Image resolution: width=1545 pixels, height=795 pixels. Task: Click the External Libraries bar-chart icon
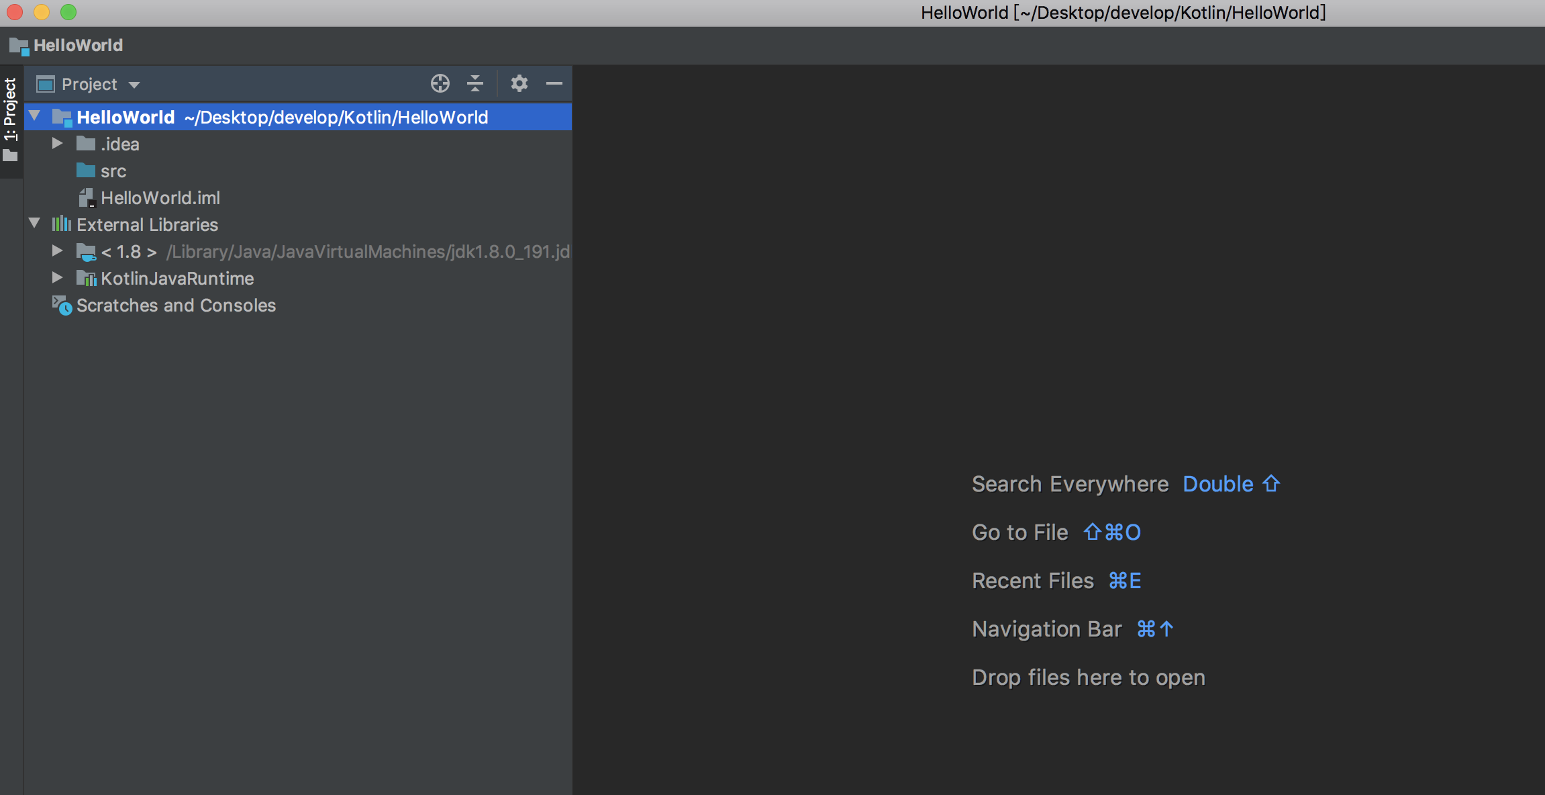click(x=61, y=224)
